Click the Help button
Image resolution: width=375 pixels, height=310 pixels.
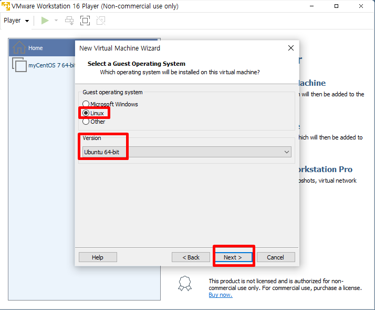(98, 257)
